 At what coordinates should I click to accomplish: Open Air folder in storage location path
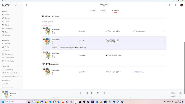[x=77, y=48]
